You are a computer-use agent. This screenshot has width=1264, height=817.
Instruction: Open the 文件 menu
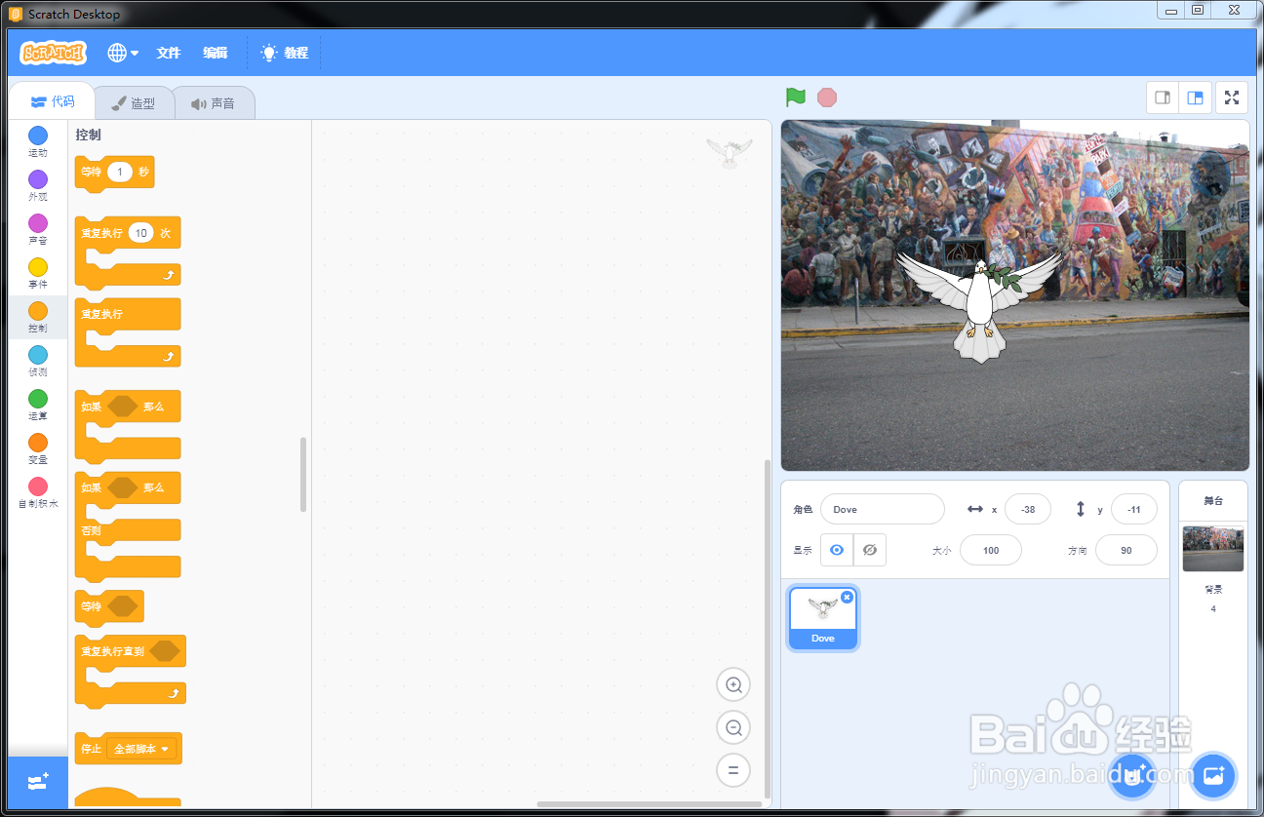169,53
